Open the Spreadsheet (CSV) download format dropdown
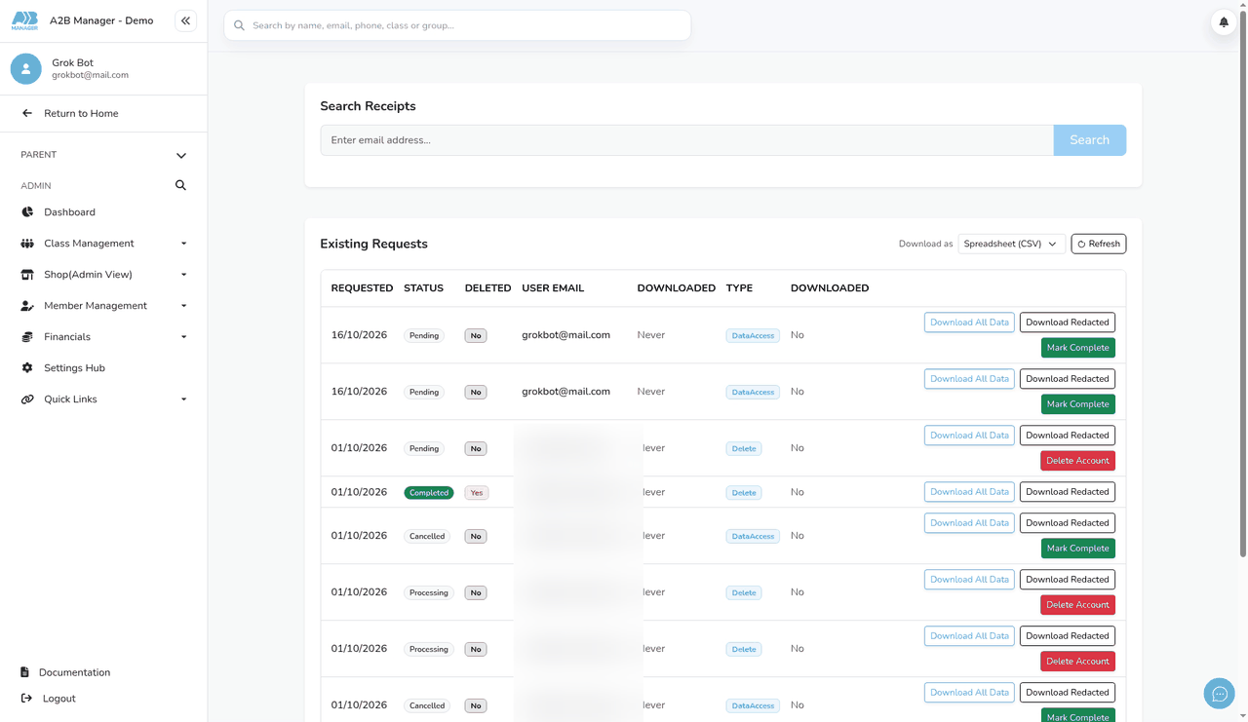1248x722 pixels. pos(1011,244)
